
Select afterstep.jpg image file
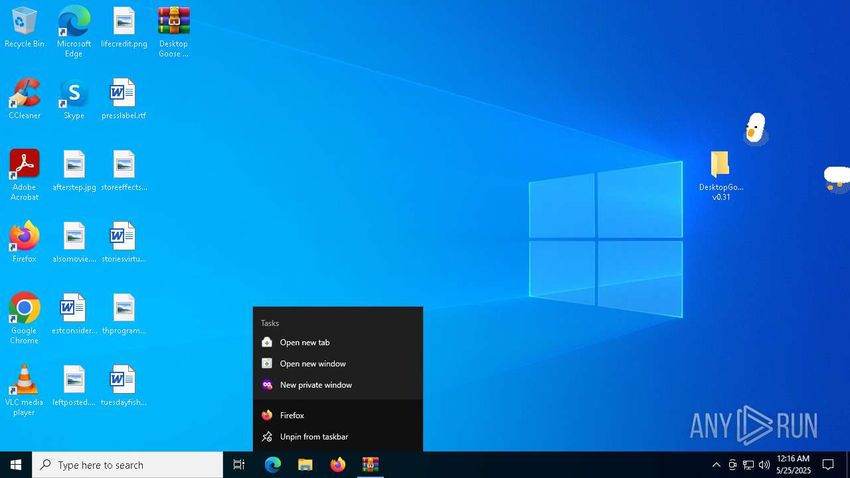pyautogui.click(x=74, y=171)
